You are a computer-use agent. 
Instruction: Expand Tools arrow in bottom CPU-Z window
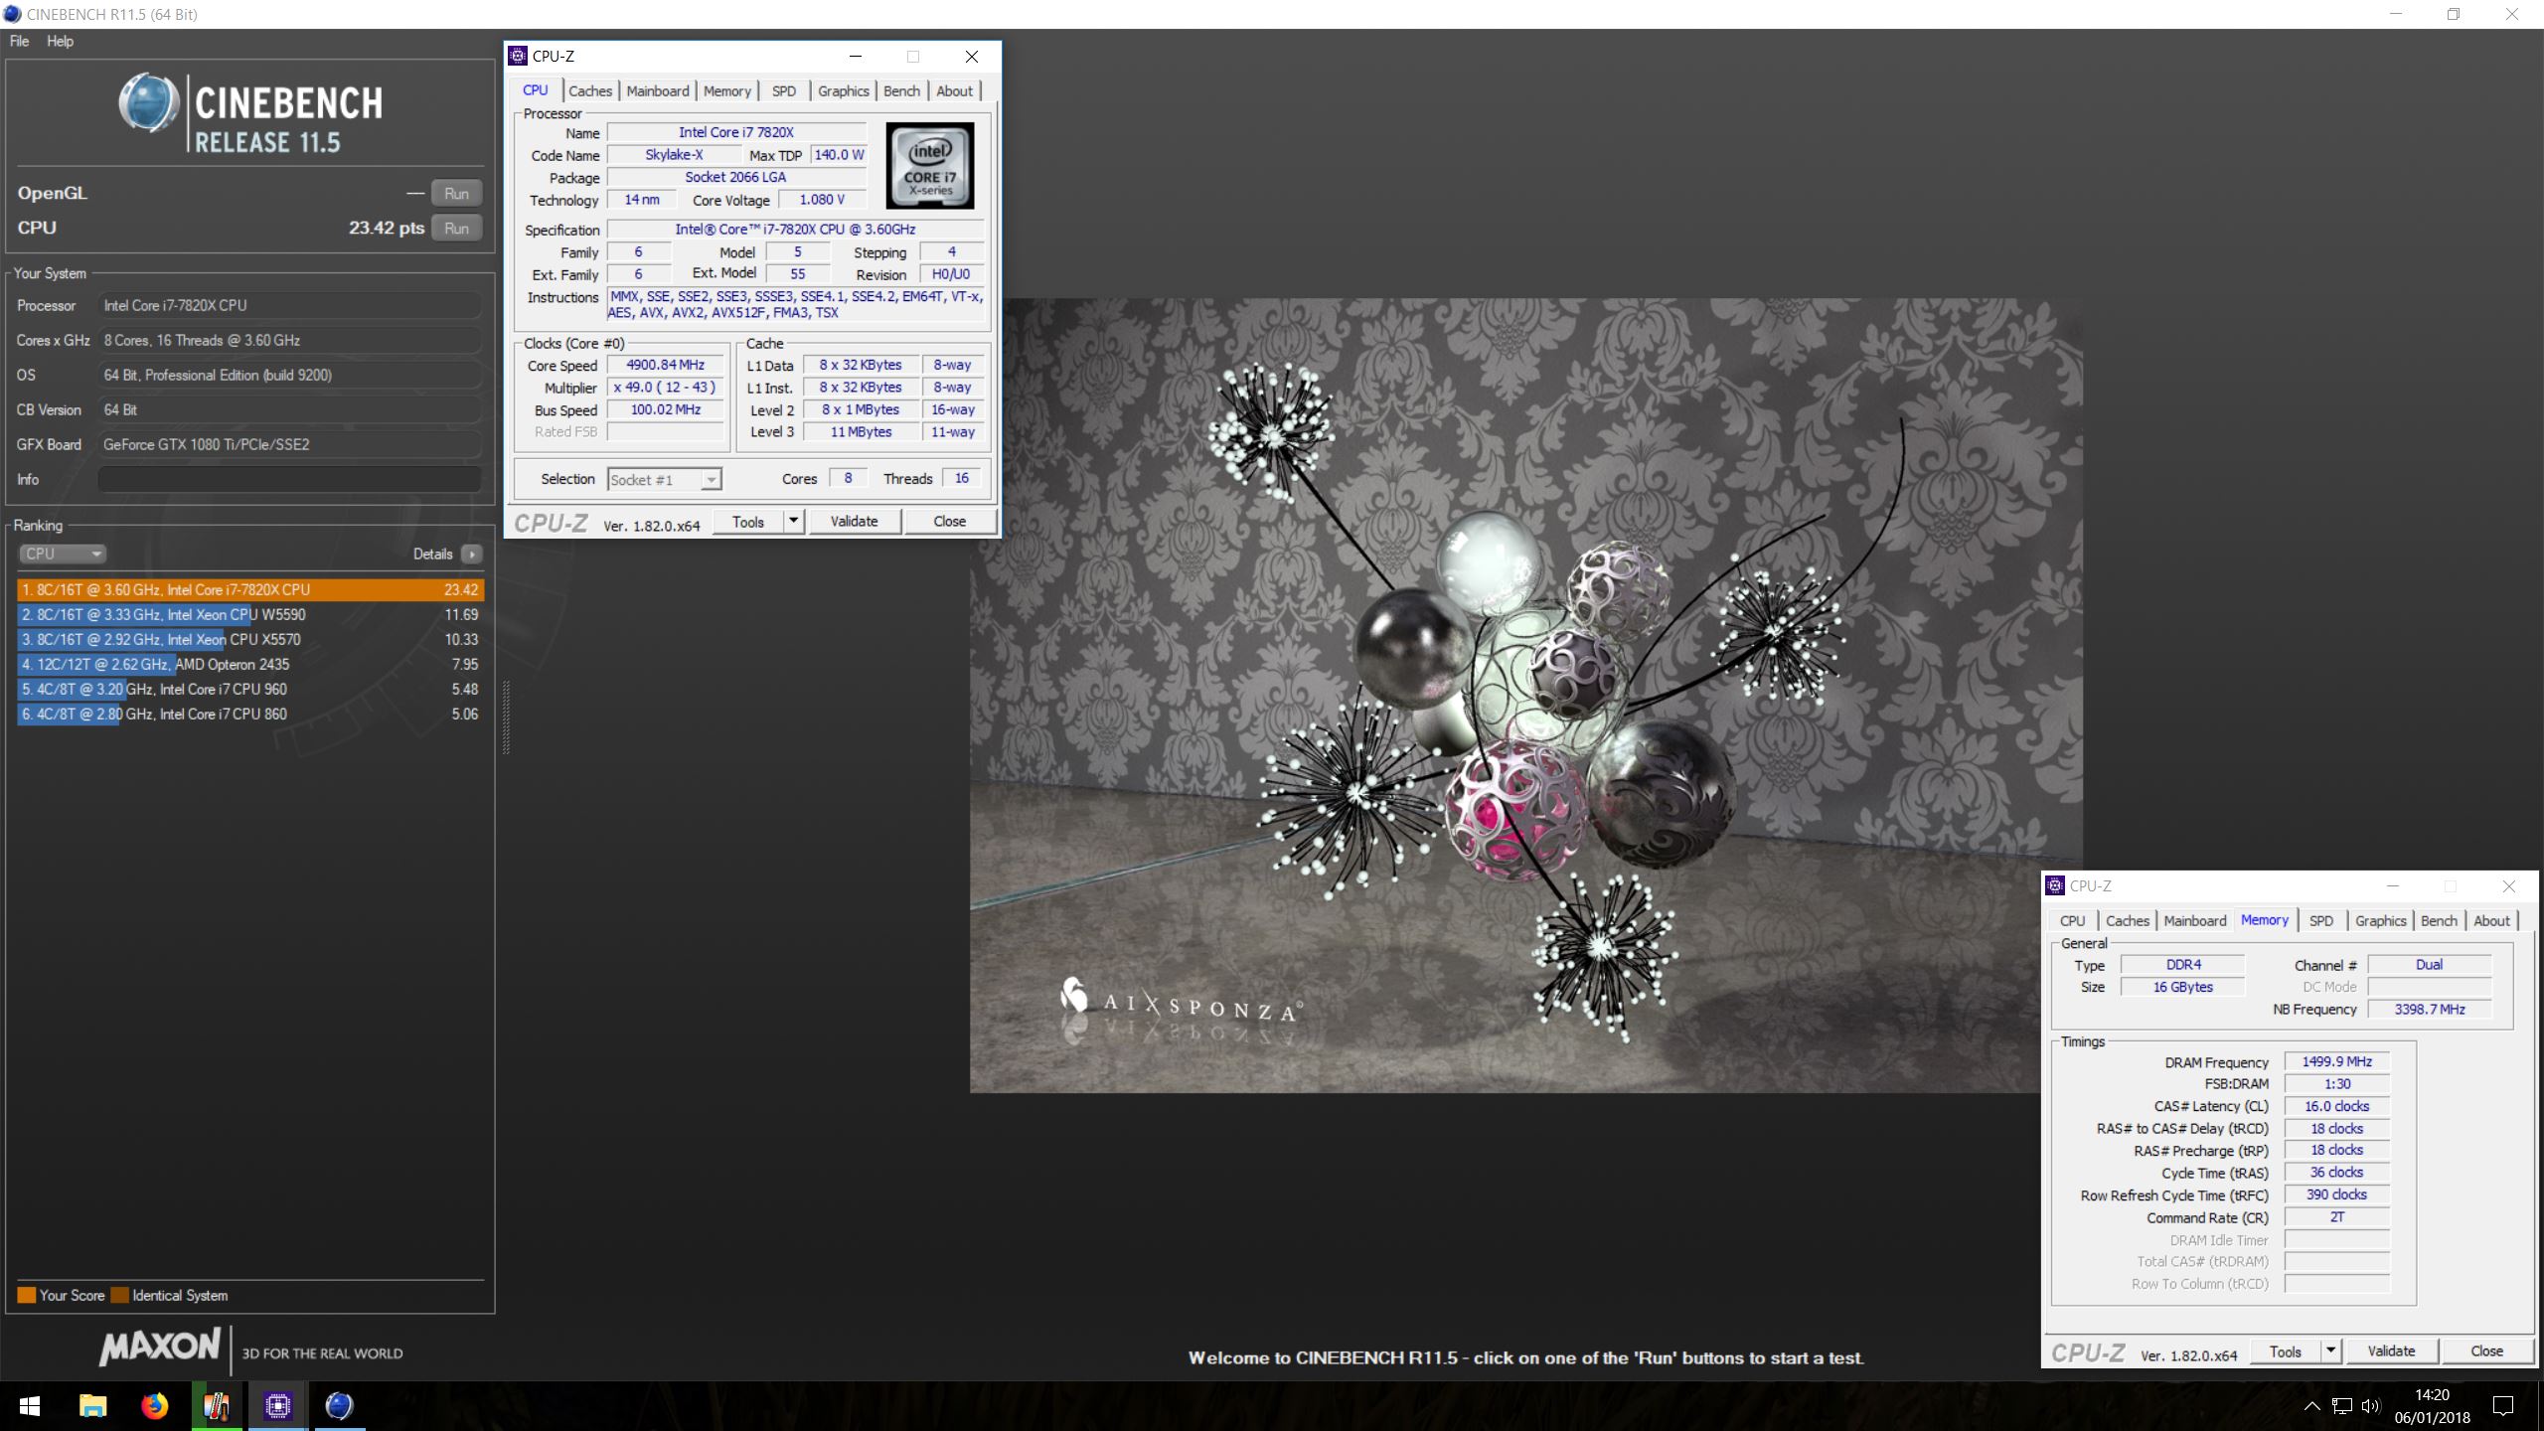(2330, 1351)
